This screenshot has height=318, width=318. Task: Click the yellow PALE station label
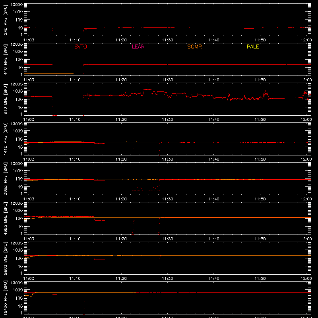[x=253, y=47]
